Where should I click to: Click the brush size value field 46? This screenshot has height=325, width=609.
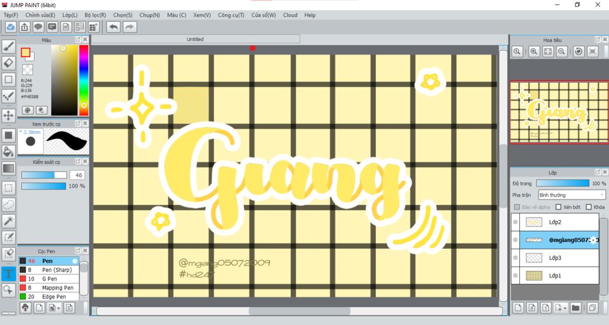point(77,176)
